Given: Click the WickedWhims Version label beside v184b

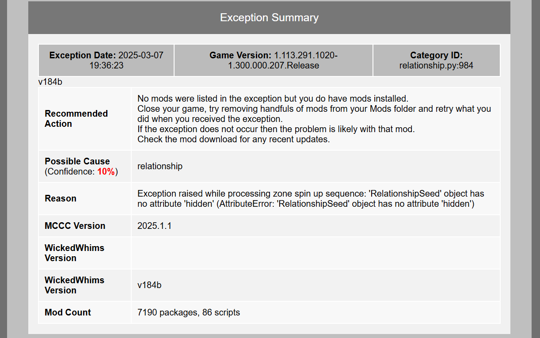Looking at the screenshot, I should [74, 285].
